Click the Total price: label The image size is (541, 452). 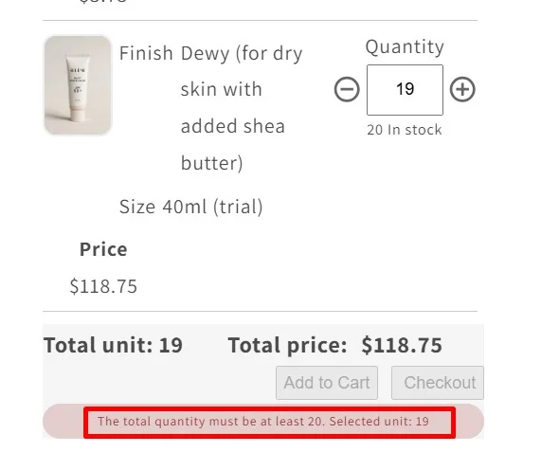(x=287, y=345)
